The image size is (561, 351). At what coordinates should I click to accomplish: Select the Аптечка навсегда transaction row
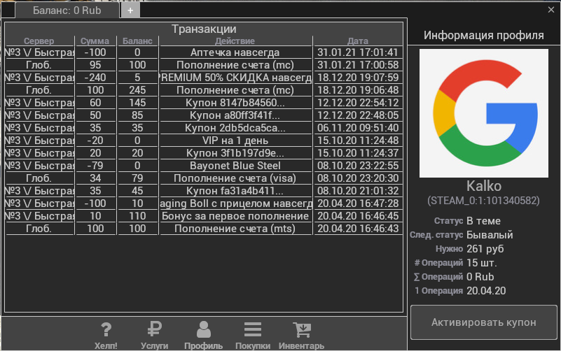pos(235,52)
